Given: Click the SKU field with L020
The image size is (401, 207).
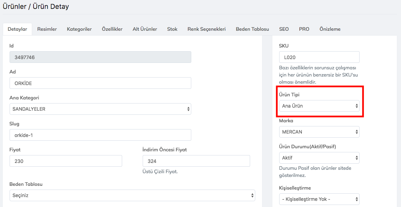Looking at the screenshot, I should pos(319,57).
